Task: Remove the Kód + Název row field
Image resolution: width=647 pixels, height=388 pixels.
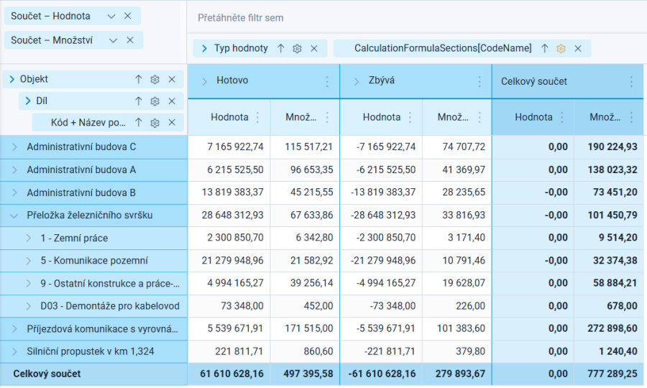Action: point(172,122)
